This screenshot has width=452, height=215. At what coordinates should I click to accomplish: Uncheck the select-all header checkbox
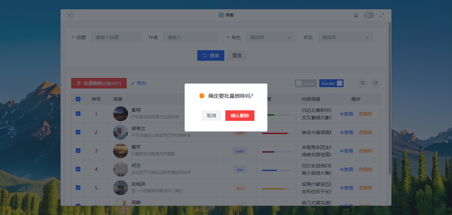coord(78,99)
